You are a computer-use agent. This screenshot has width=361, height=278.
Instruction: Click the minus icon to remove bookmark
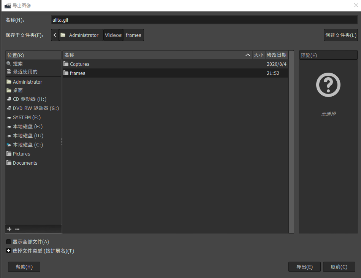(x=17, y=229)
